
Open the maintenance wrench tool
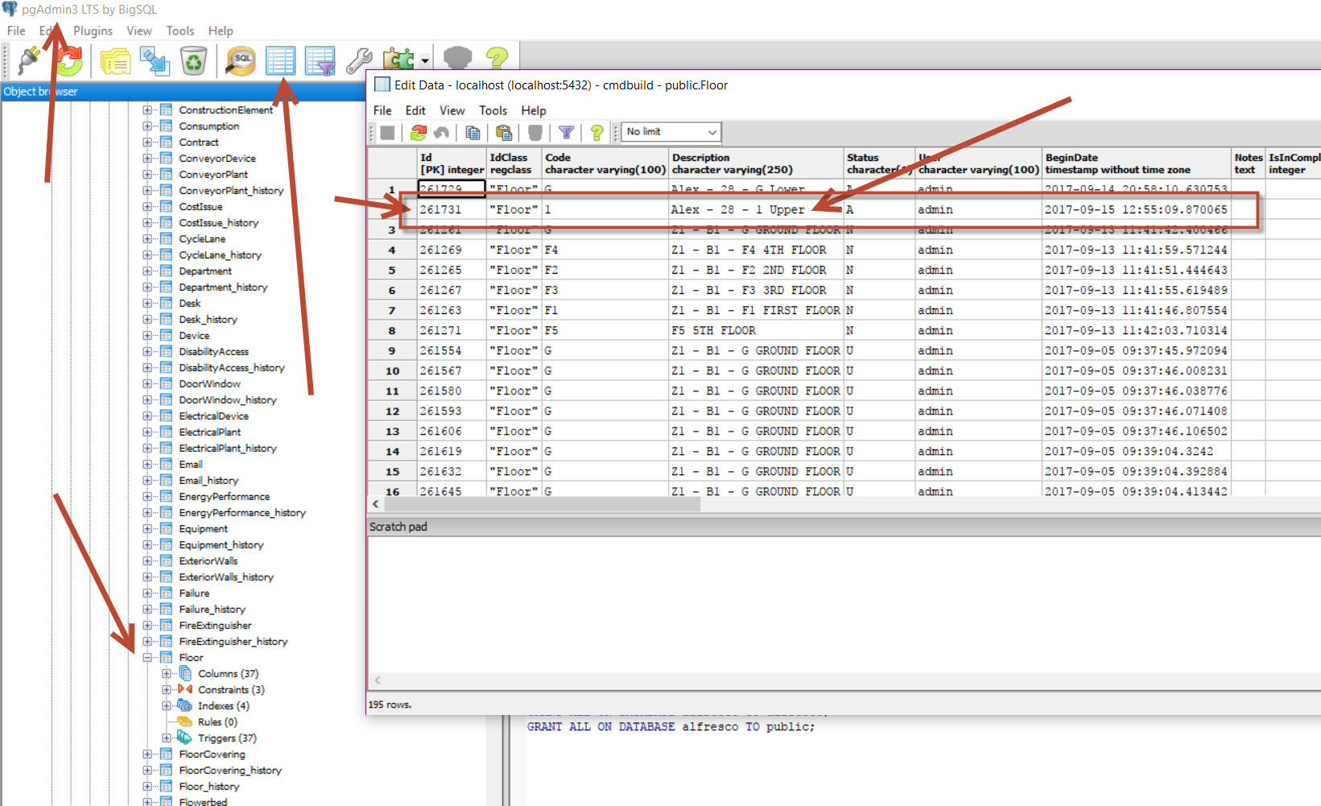(x=358, y=61)
